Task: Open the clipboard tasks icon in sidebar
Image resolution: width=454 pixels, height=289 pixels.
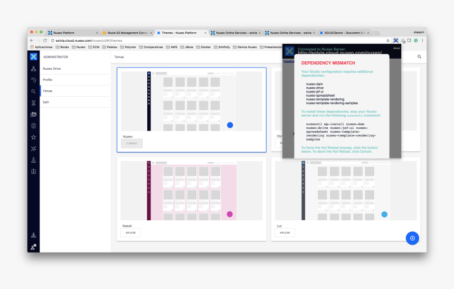Action: click(x=34, y=126)
